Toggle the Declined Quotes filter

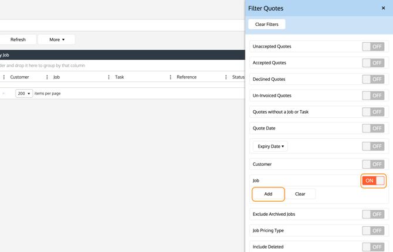373,79
